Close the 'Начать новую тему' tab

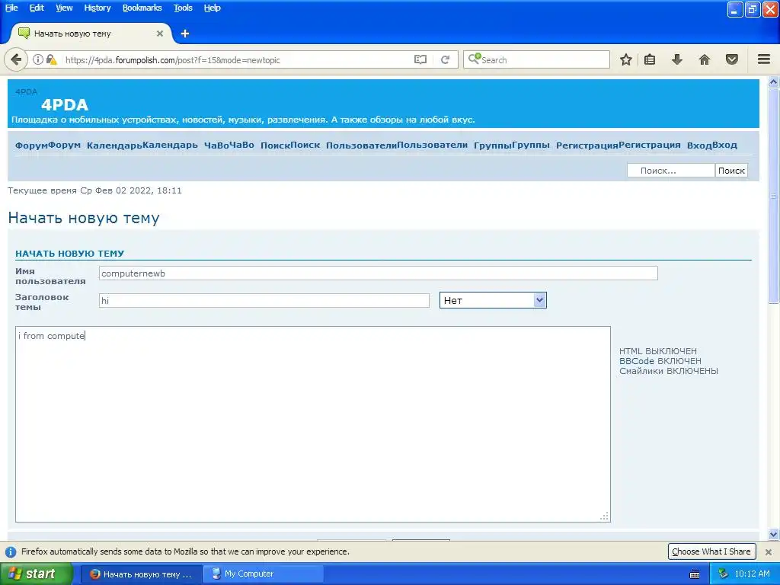[x=160, y=34]
